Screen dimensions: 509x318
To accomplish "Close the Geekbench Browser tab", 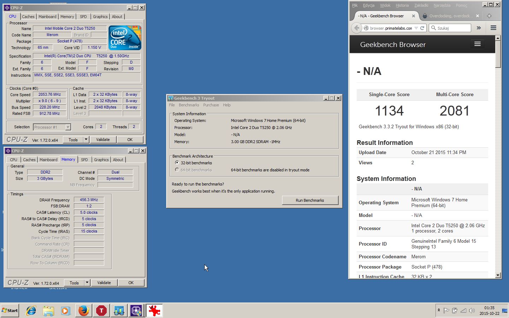I will coord(414,16).
